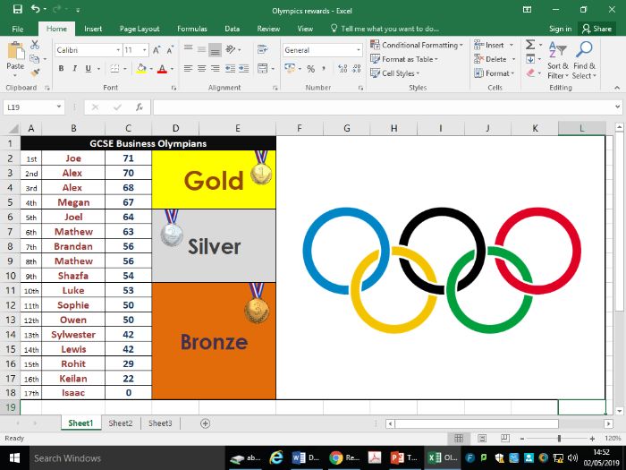Toggle Italic formatting
Image resolution: width=626 pixels, height=470 pixels.
pyautogui.click(x=74, y=69)
